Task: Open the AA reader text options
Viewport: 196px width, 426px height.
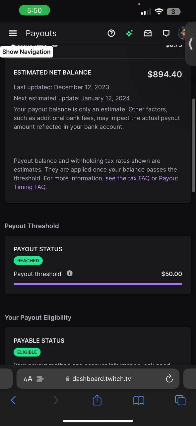Action: point(28,379)
